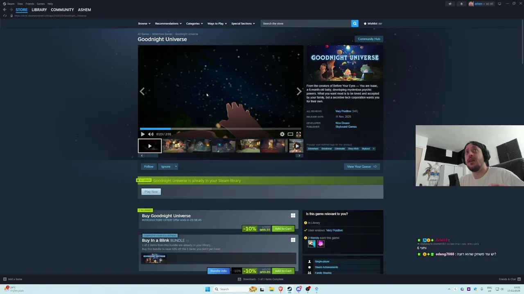Viewport: 524px width, 294px height.
Task: Click Play Now button
Action: pos(151,192)
